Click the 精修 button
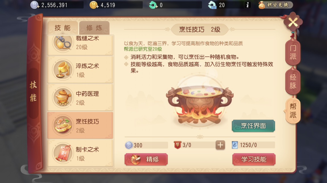This screenshot has width=327, height=183. (146, 159)
